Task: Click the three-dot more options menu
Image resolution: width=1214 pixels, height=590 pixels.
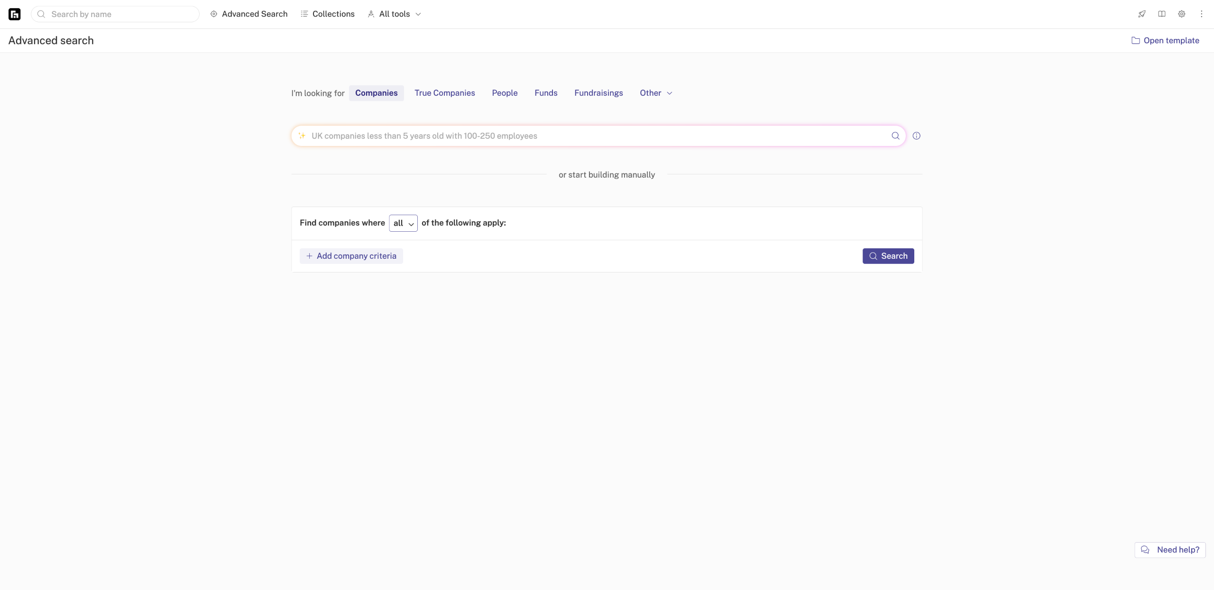Action: click(x=1201, y=14)
